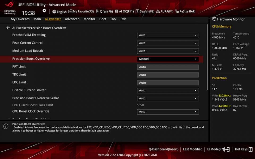The width and height of the screenshot is (255, 159).
Task: Click the Prediction section heading
Action: click(x=219, y=78)
